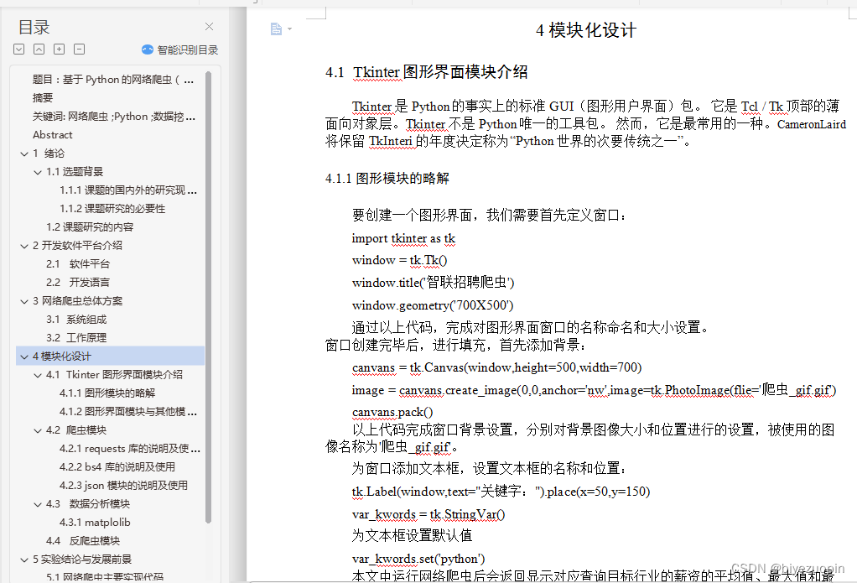Viewport: 857px width, 583px height.
Task: Click the text 为文本框设置默认值
Action: point(412,535)
